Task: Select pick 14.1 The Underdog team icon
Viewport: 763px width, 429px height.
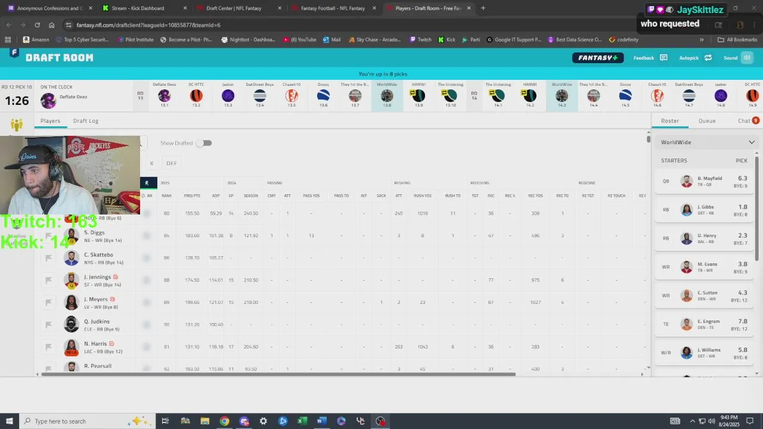Action: coord(498,95)
